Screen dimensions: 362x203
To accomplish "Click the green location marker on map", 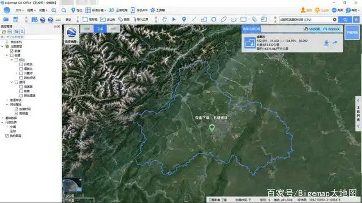I will click(x=212, y=128).
